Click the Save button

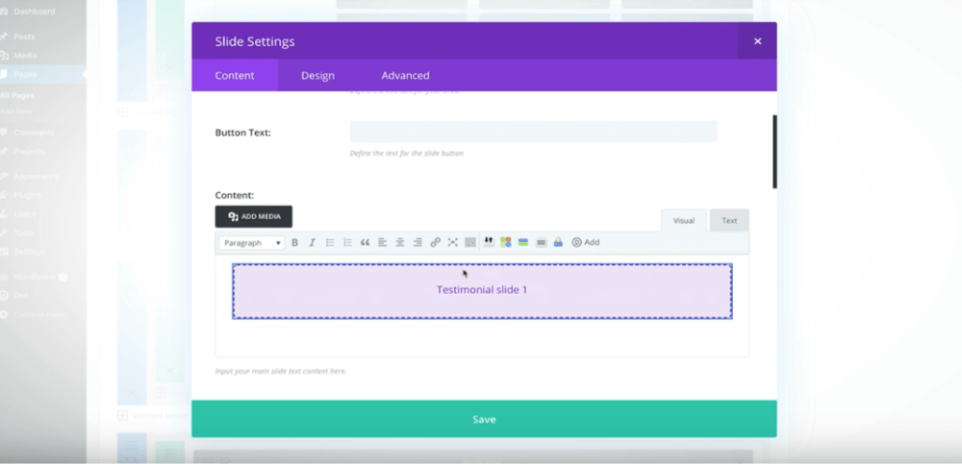[484, 419]
